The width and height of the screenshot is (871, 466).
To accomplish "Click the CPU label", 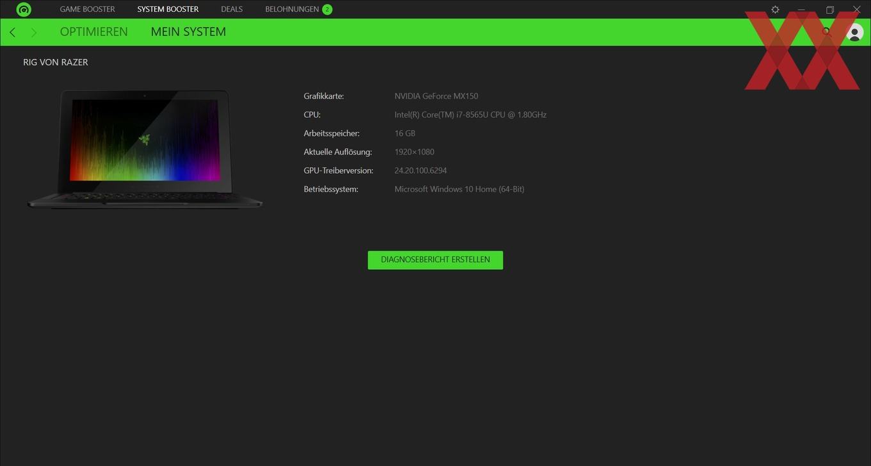I will click(312, 115).
